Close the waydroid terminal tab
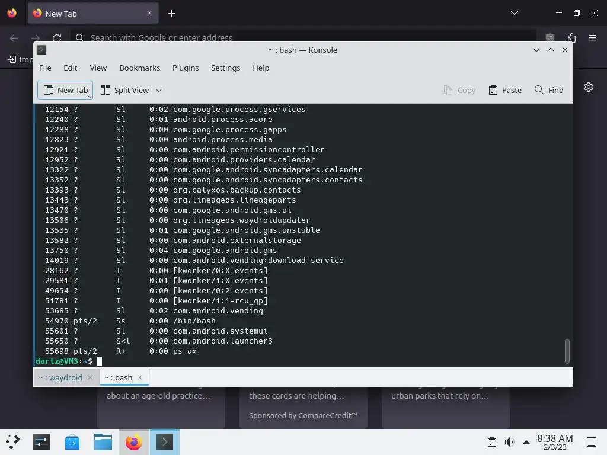Image resolution: width=607 pixels, height=455 pixels. click(x=90, y=377)
